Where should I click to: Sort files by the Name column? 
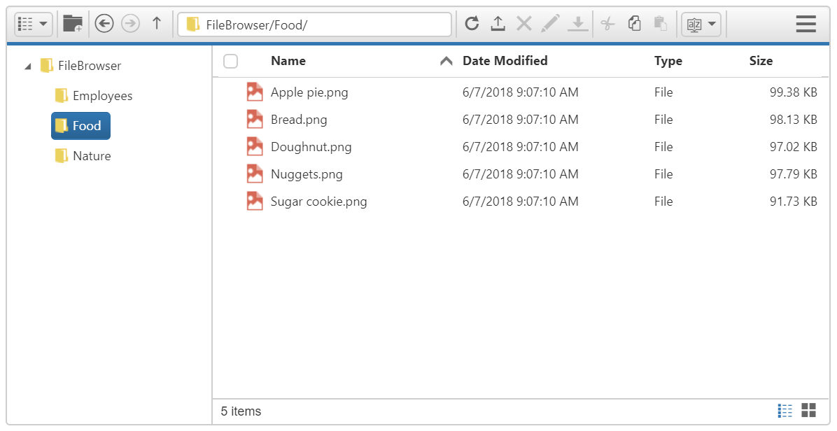288,61
